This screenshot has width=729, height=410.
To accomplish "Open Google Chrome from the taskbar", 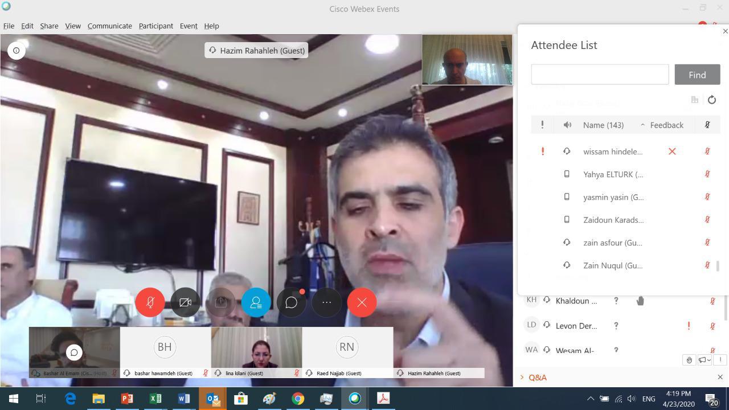I will 298,399.
